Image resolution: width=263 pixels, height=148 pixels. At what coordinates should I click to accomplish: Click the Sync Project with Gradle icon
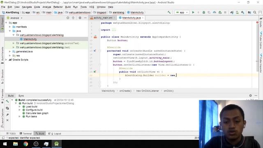232,12
